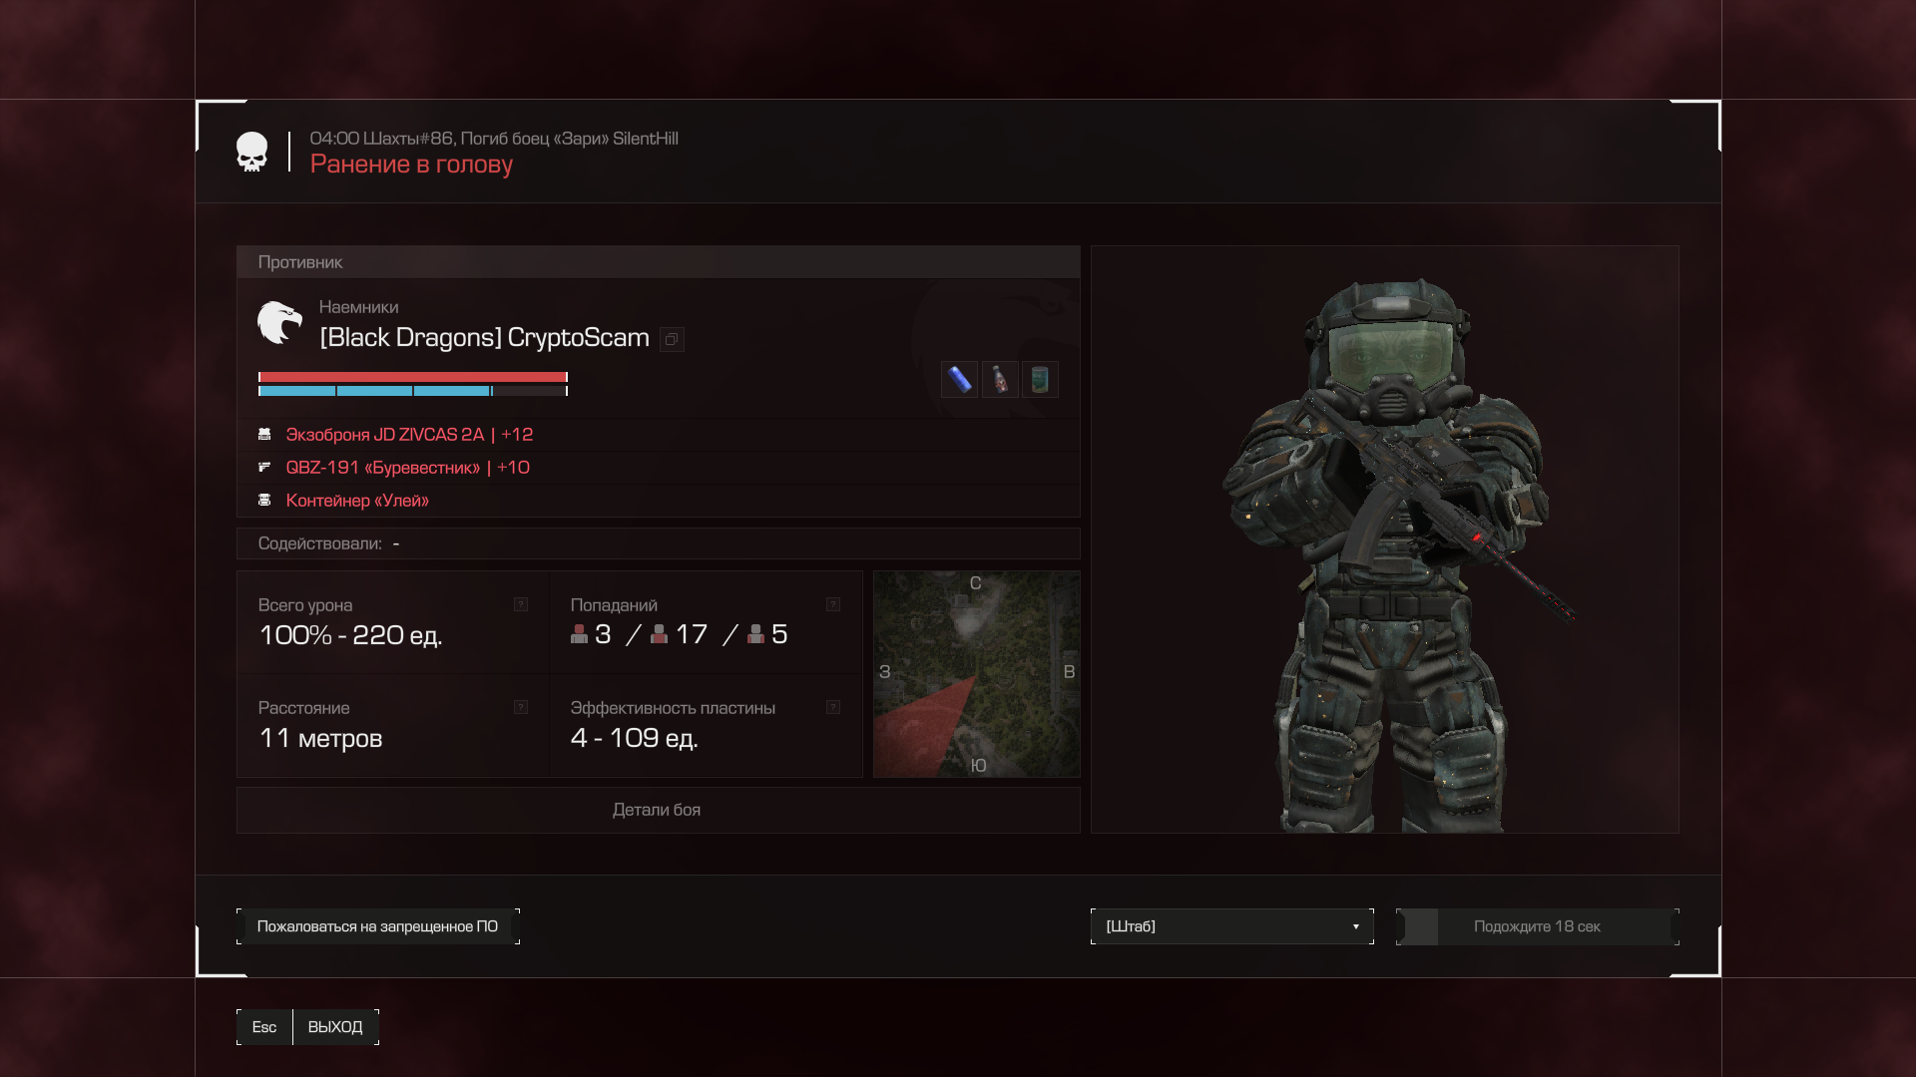Click Пожаловаться на запрещенное ПО button
This screenshot has width=1916, height=1077.
377,926
